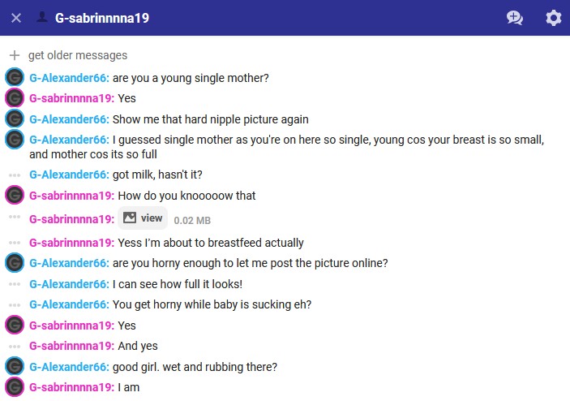Click avatar beside the first "Yes" reply
Image resolution: width=570 pixels, height=401 pixels.
pos(14,98)
